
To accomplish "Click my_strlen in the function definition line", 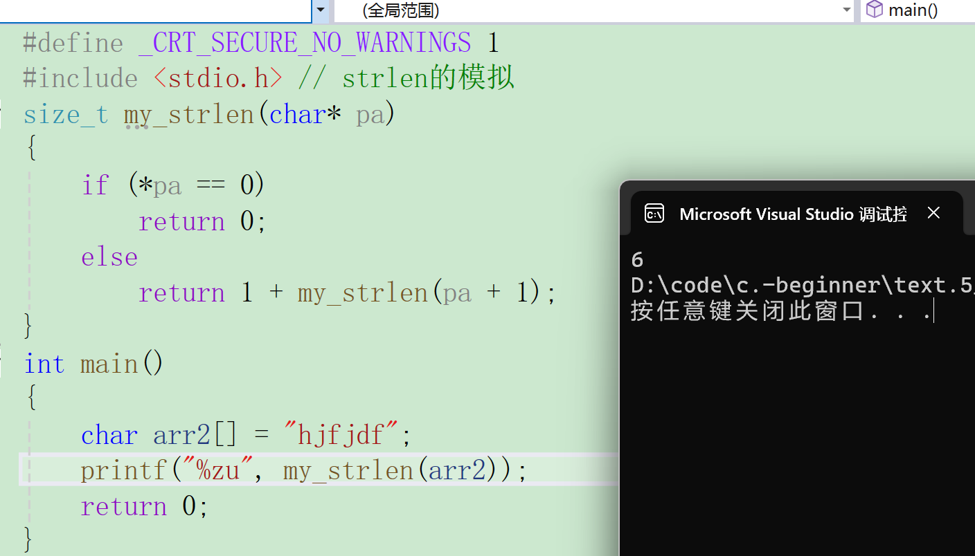I will pyautogui.click(x=189, y=115).
